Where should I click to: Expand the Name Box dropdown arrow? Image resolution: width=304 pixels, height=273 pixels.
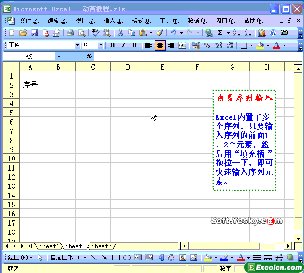pos(59,57)
